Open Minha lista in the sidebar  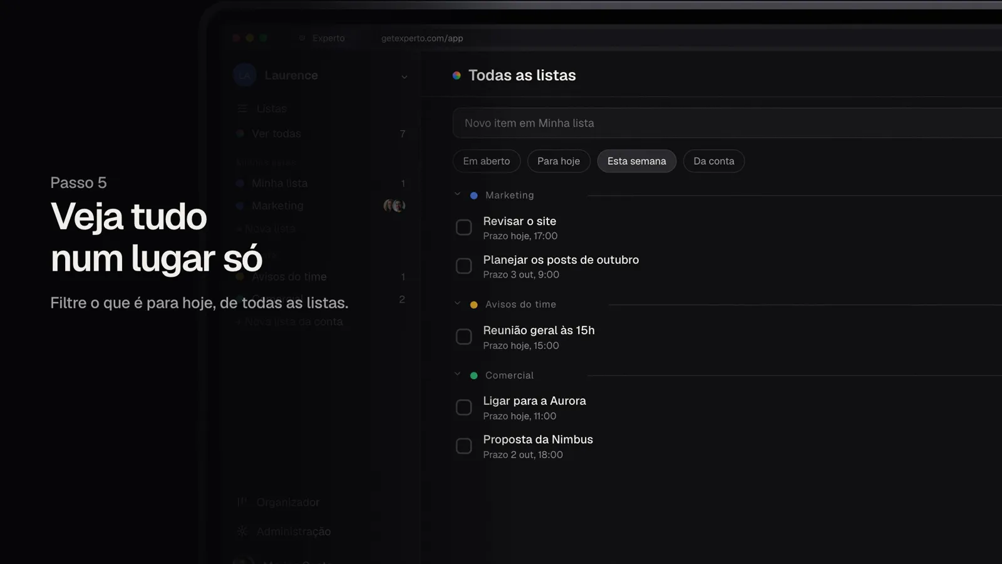pyautogui.click(x=279, y=183)
